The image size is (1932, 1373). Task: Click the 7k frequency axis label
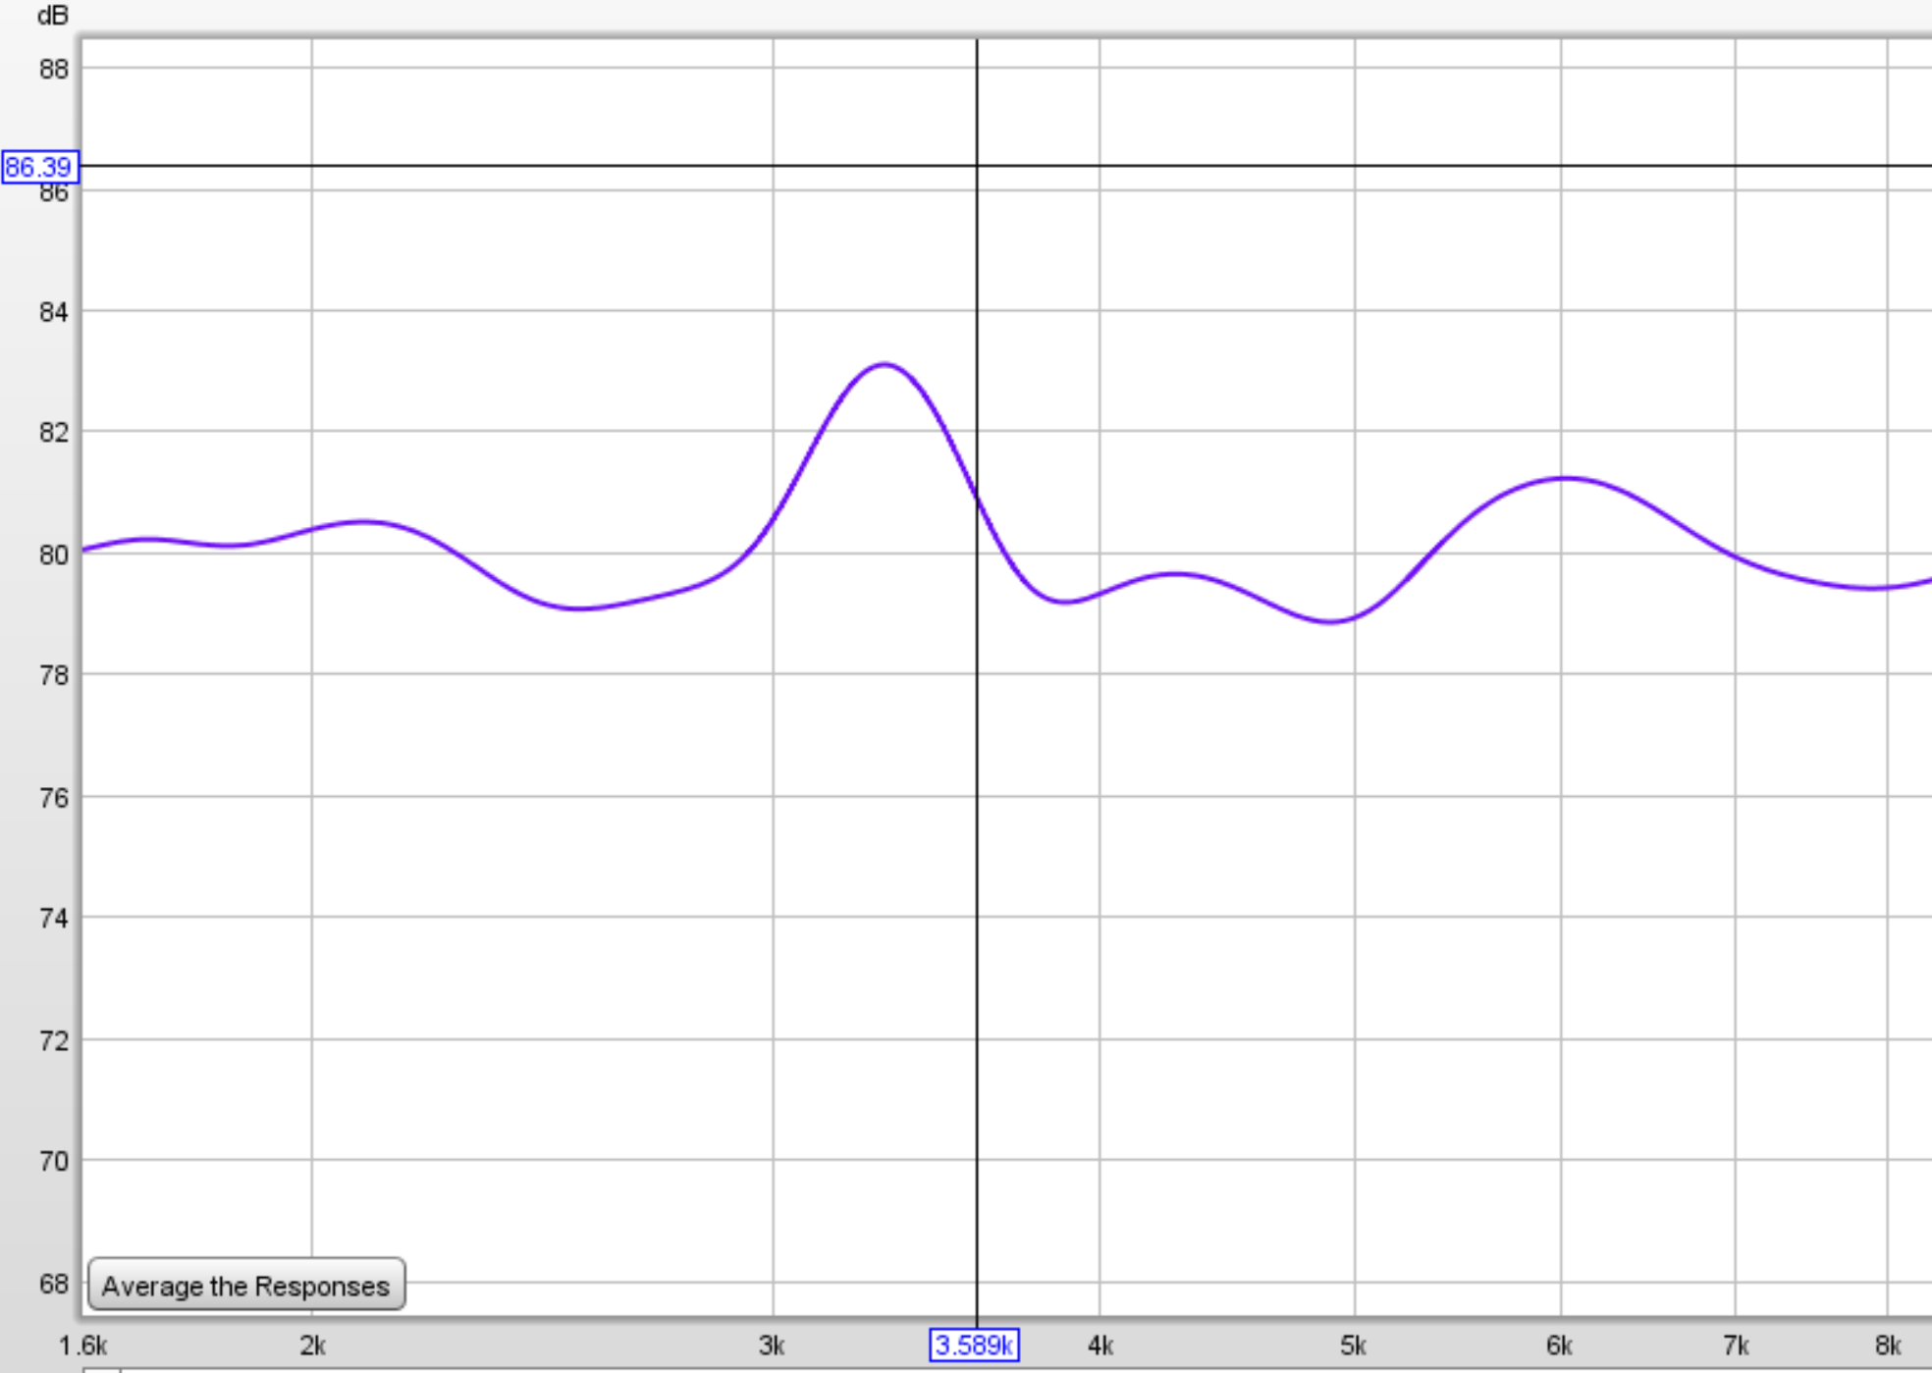[1736, 1346]
